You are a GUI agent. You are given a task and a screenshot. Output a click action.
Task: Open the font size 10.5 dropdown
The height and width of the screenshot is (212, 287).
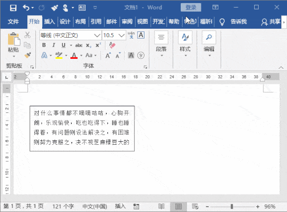pos(122,35)
